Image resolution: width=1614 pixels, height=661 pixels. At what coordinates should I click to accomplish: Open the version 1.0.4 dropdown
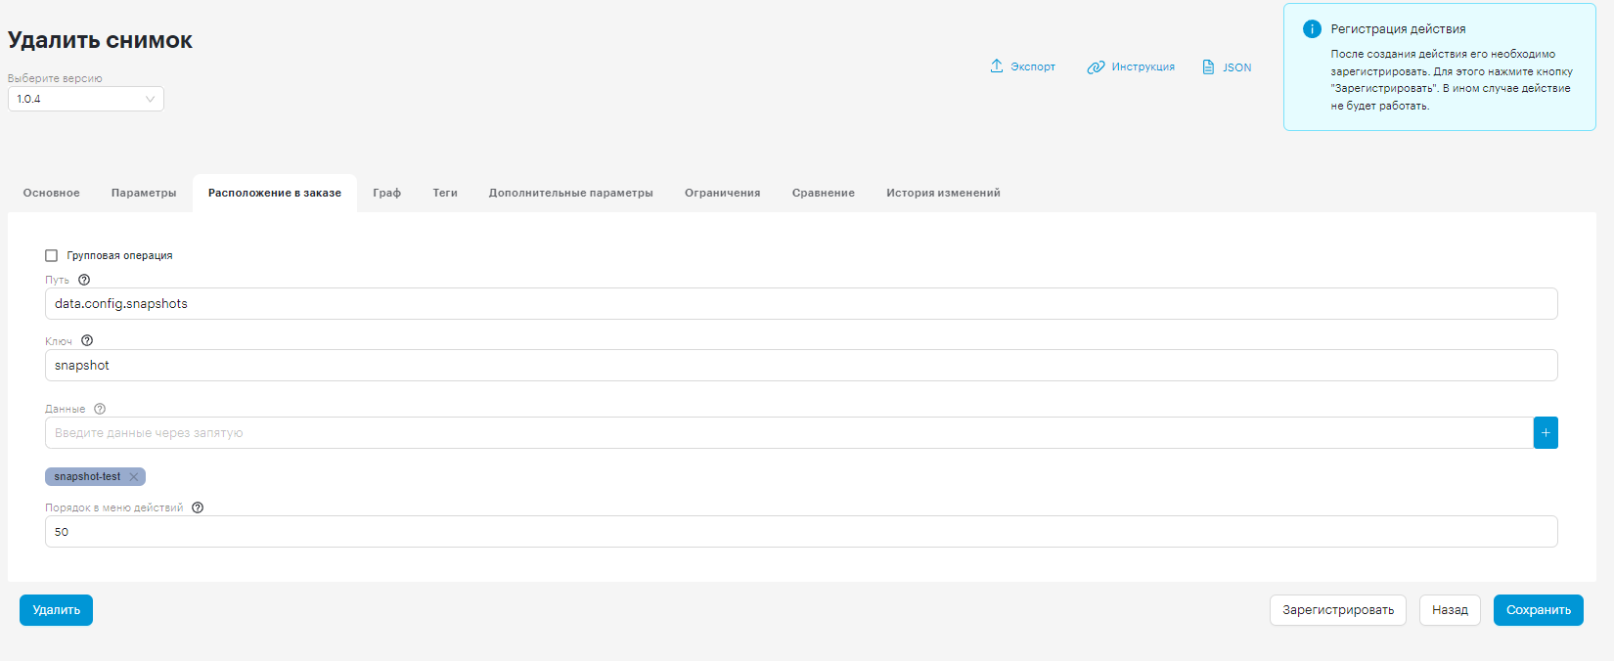click(x=86, y=99)
